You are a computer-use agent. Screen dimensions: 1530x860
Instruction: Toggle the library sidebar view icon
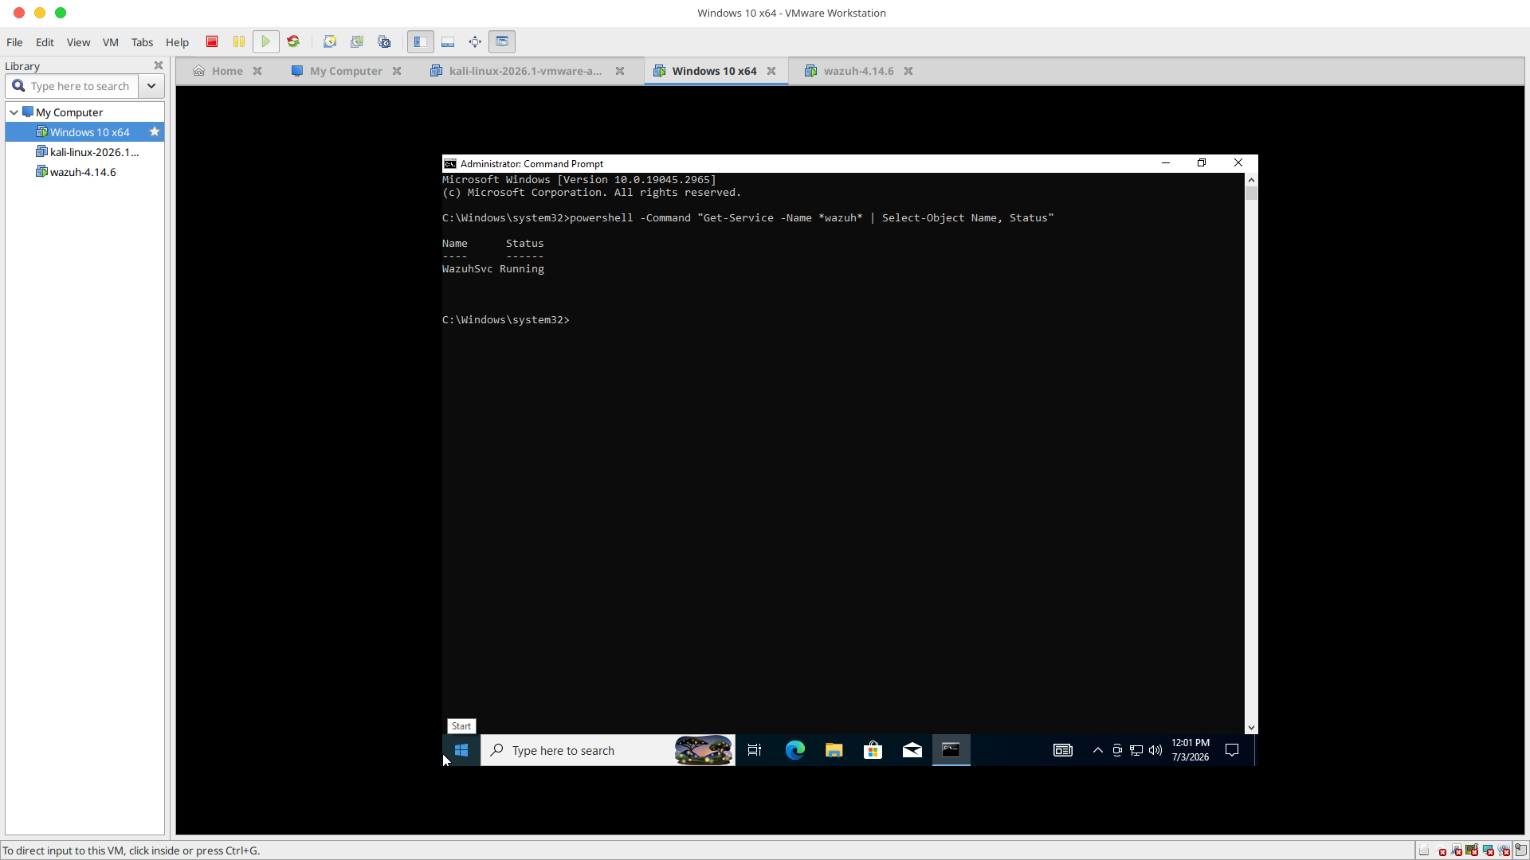coord(421,41)
